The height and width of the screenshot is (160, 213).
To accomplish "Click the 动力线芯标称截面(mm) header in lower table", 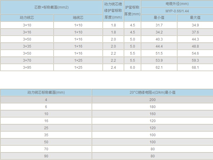I will [46, 92].
